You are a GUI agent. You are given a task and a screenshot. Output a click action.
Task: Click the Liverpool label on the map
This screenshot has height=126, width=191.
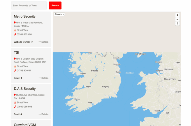click(160, 71)
